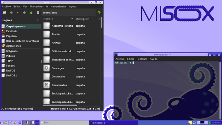Open the Marcadores menu
This screenshot has height=125, width=222.
pos(37,7)
